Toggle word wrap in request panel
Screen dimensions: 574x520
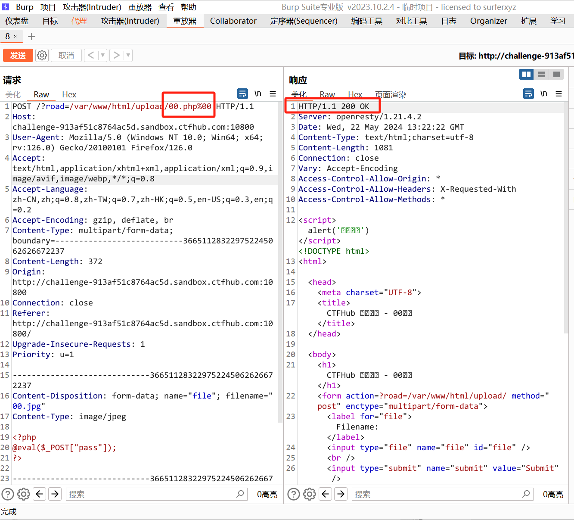point(243,93)
